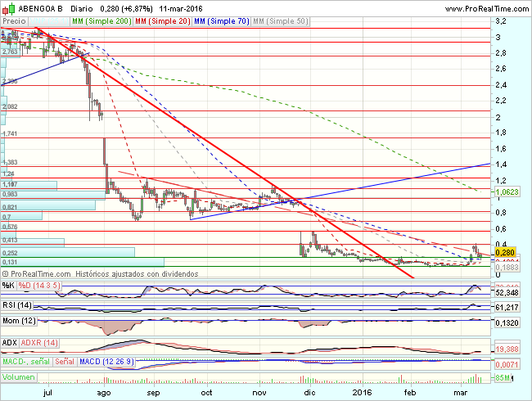The image size is (532, 401).
Task: Select the MM (Simple 200) label
Action: point(101,21)
